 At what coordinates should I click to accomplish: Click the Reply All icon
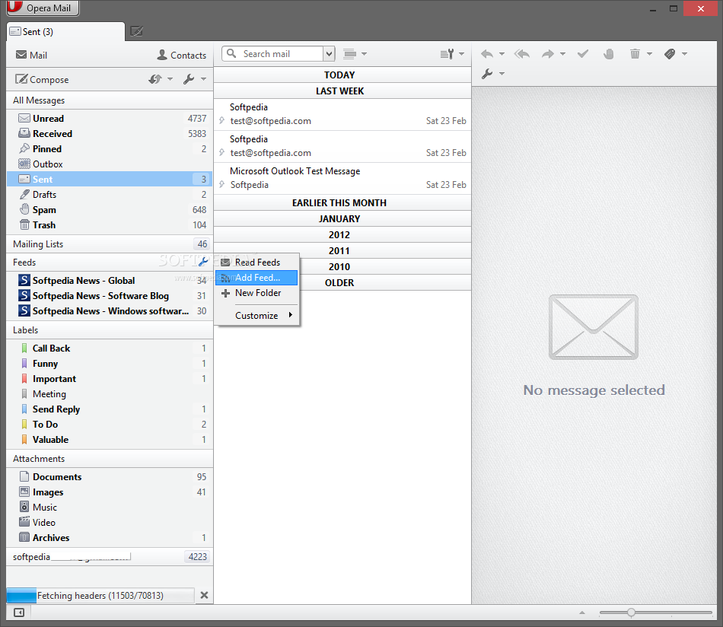(522, 54)
